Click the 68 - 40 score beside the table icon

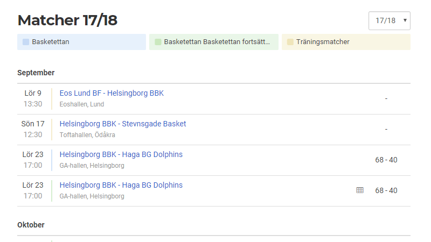(386, 190)
